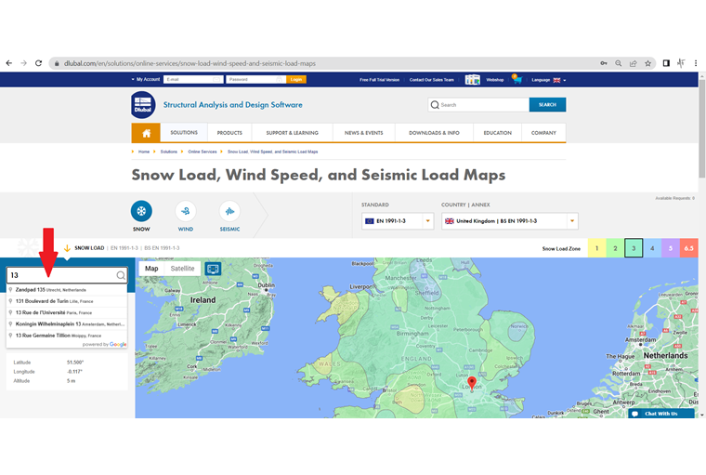This screenshot has width=706, height=475.
Task: Click the colorful product icon next to Webshop
Action: pyautogui.click(x=472, y=80)
